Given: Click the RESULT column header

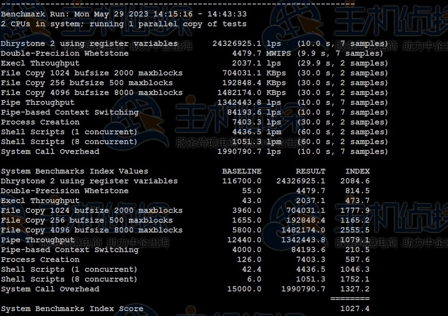Looking at the screenshot, I should tap(310, 171).
